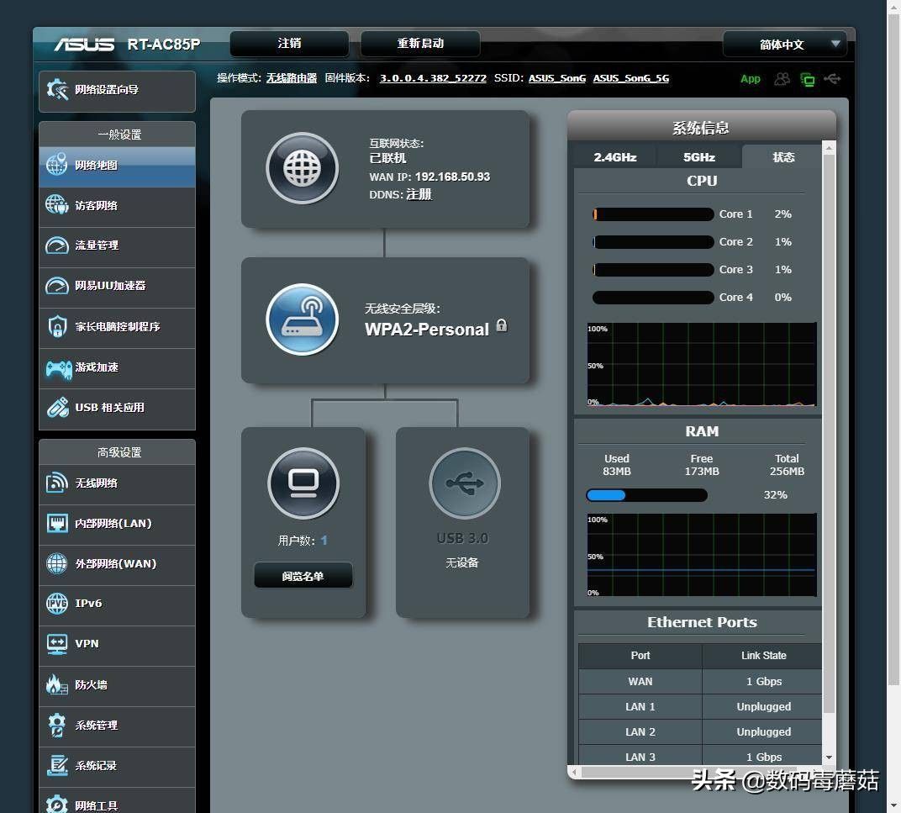901x813 pixels.
Task: Open USB 相关应用 icon
Action: [x=57, y=407]
